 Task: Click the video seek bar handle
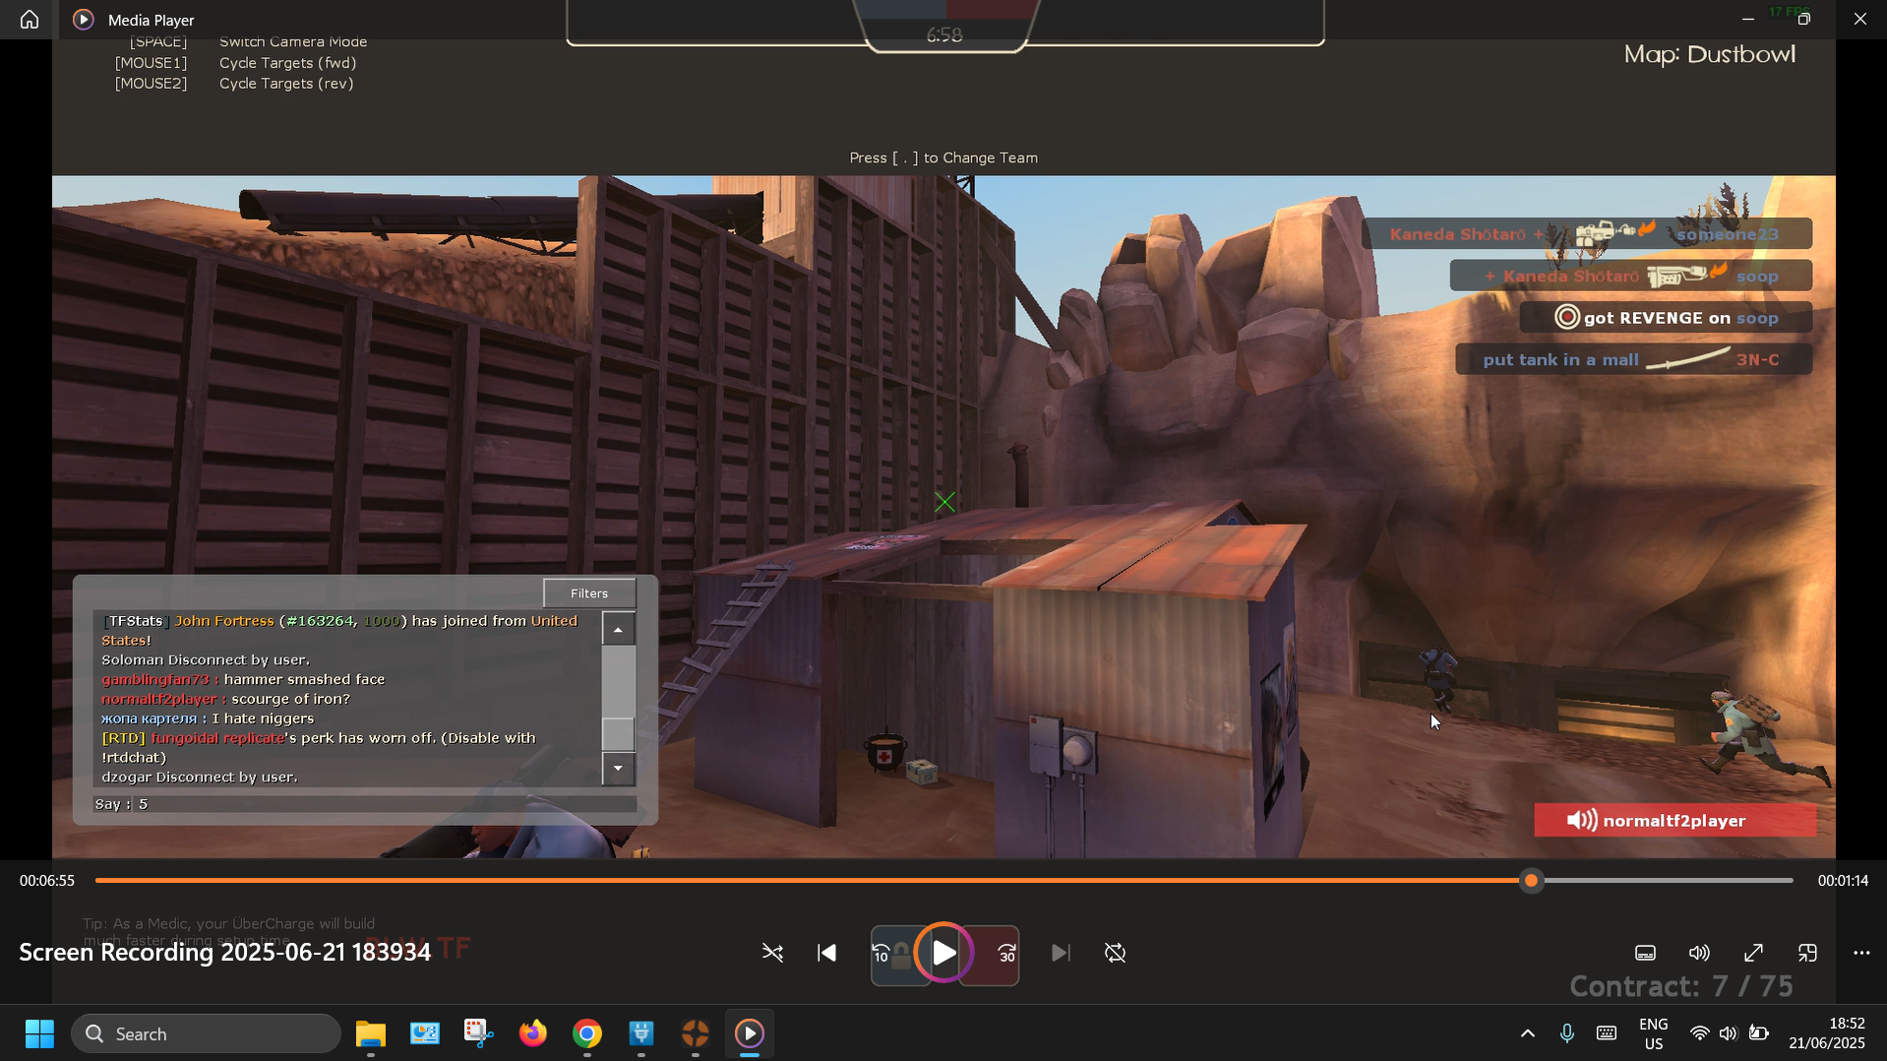coord(1531,881)
